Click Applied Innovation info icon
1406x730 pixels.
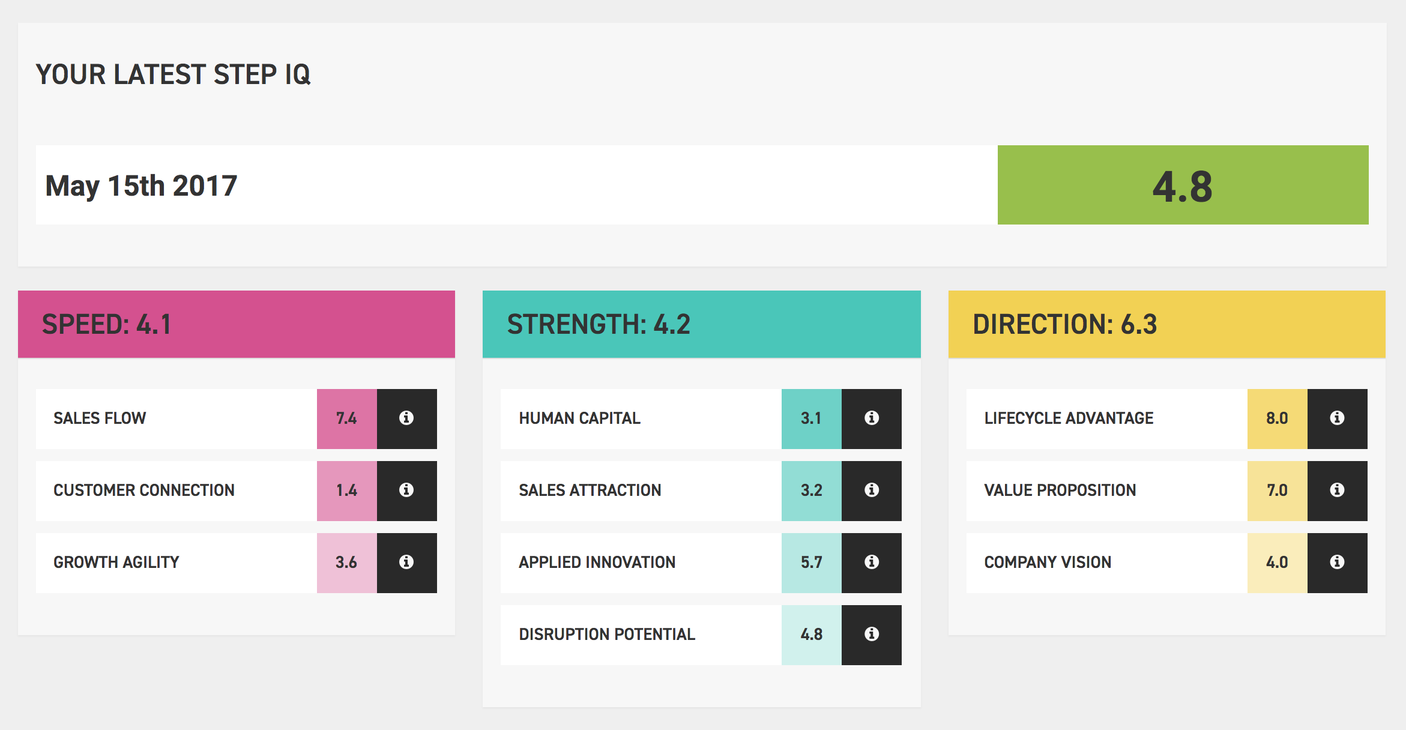tap(872, 563)
